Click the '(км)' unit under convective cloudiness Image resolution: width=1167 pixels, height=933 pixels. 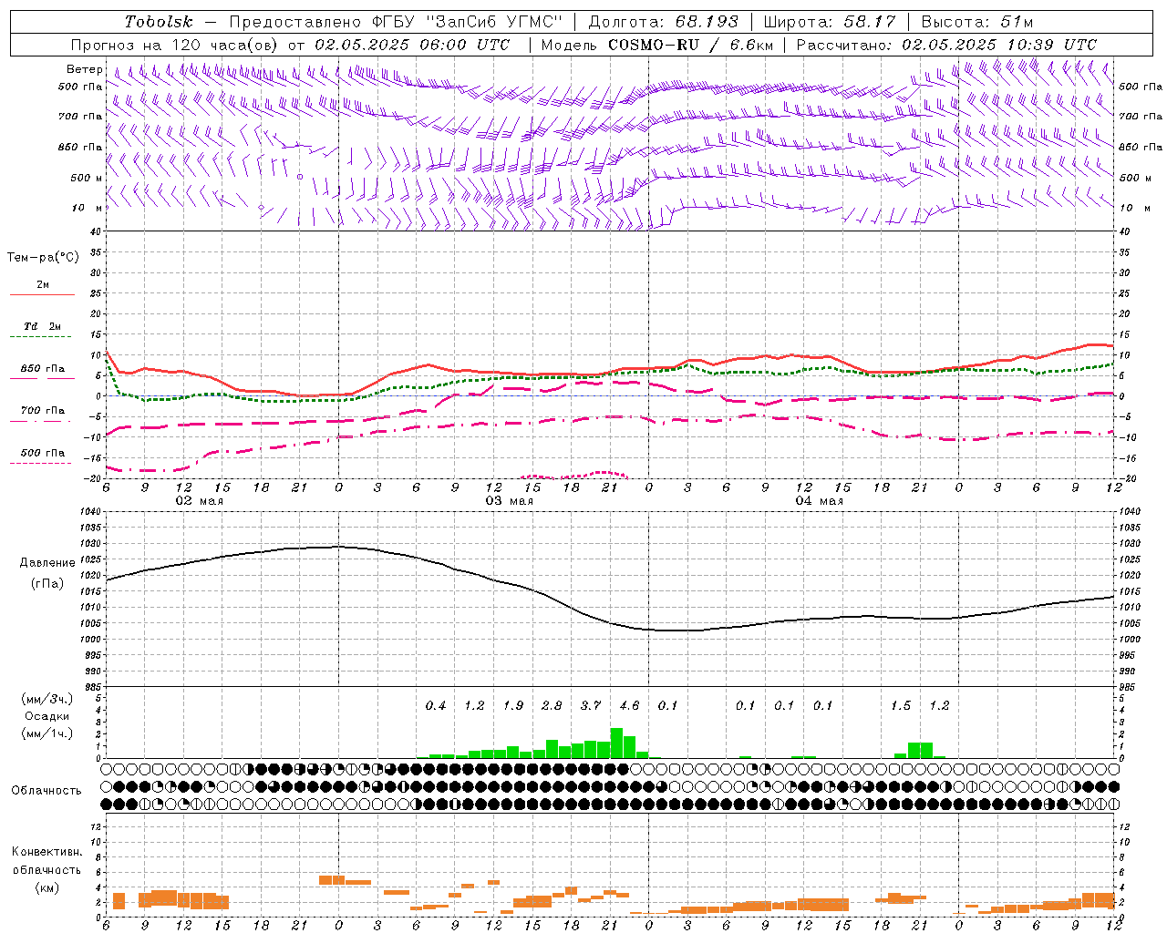[x=46, y=887]
